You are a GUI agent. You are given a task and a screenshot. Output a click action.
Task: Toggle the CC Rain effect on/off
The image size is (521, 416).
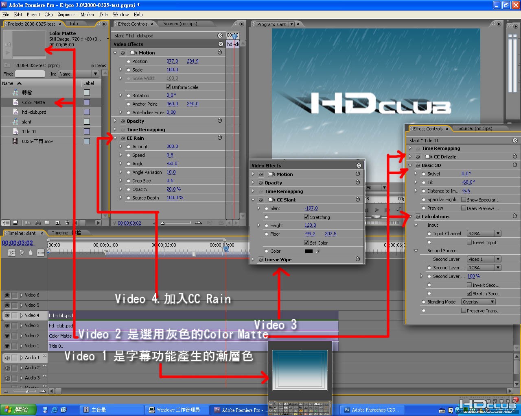tap(123, 138)
